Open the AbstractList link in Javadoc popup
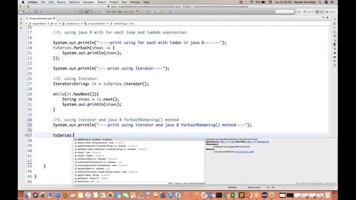This screenshot has width=356, height=200. point(263,142)
